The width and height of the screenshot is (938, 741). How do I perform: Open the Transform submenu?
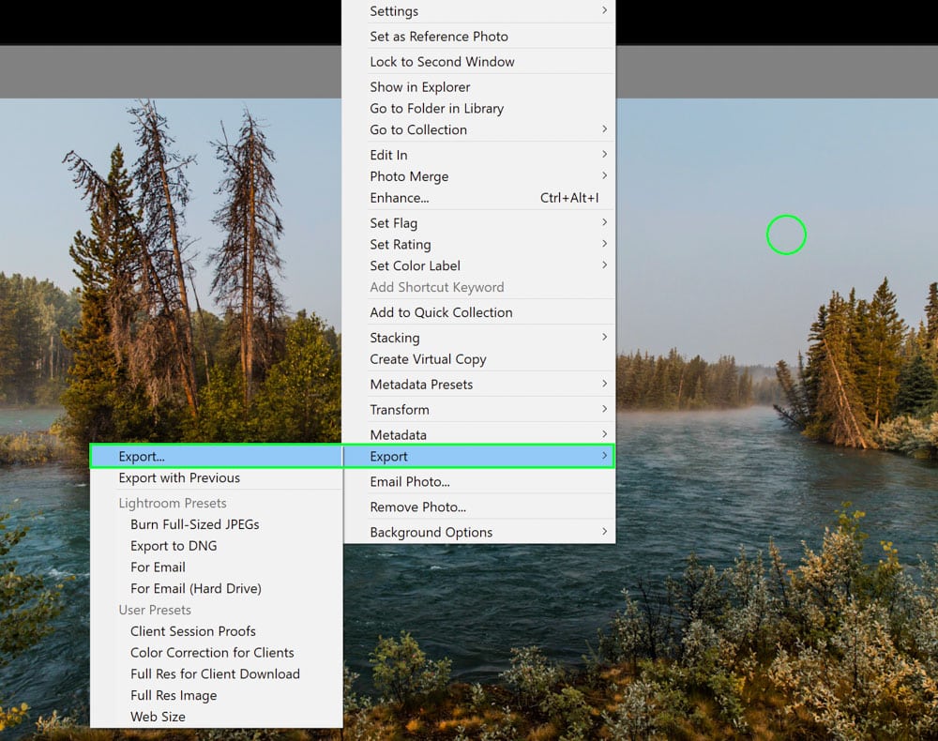pos(478,410)
